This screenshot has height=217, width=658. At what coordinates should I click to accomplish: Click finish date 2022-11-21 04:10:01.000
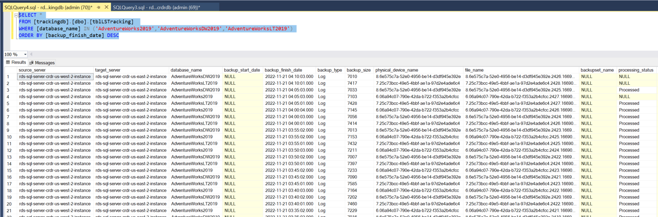point(289,83)
